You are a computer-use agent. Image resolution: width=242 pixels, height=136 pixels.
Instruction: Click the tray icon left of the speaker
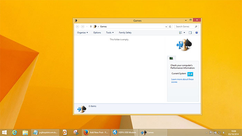click(x=219, y=133)
